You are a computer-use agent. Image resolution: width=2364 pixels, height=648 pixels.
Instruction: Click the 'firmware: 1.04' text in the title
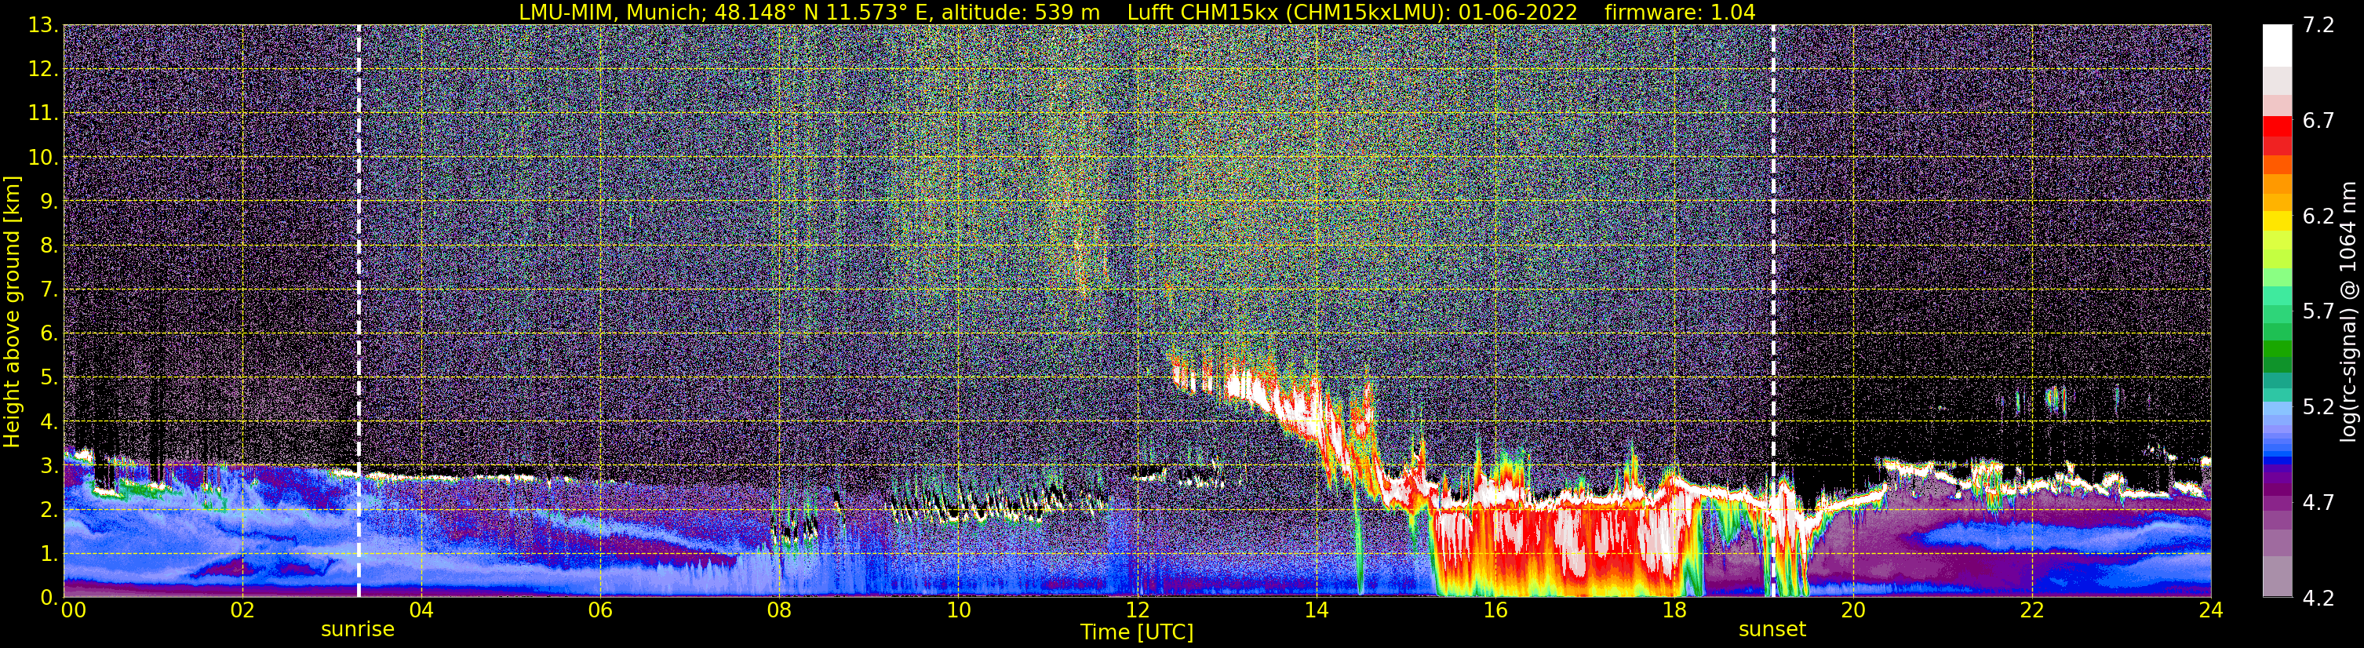(1679, 13)
